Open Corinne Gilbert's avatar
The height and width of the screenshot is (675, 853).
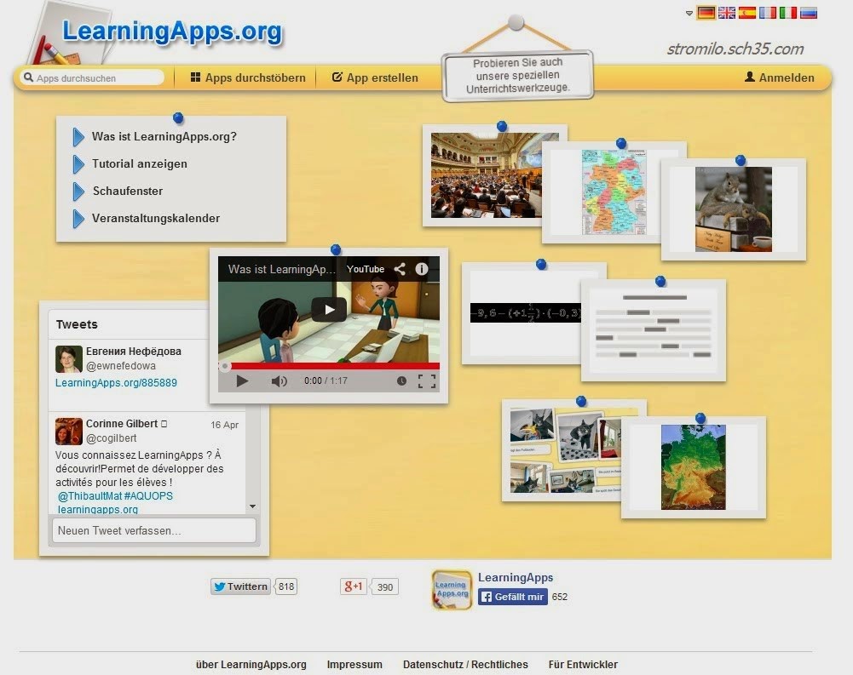click(68, 432)
